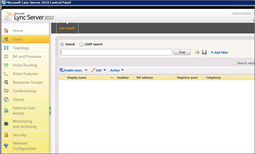Click the Response Groups icon
The height and width of the screenshot is (154, 255).
pyautogui.click(x=6, y=82)
